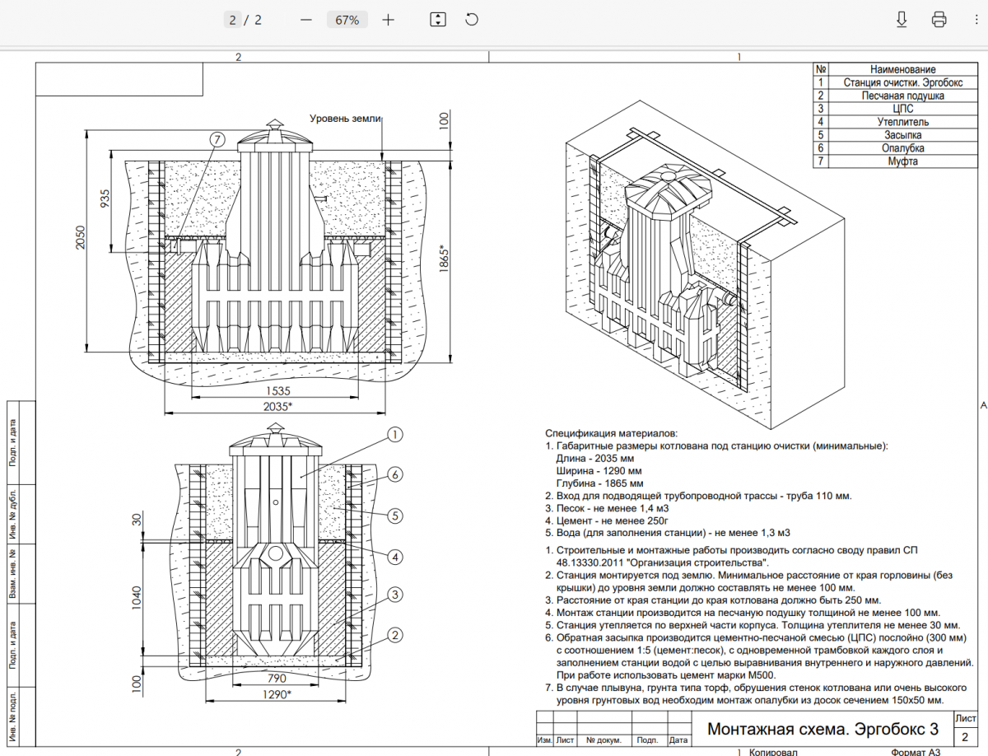The height and width of the screenshot is (756, 988).
Task: Click callout balloon 7 on front view
Action: (217, 139)
